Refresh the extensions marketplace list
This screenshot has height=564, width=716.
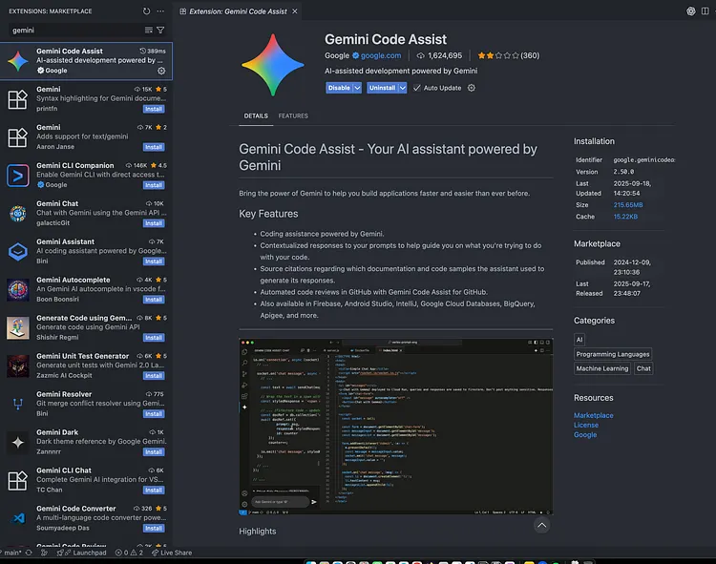pyautogui.click(x=146, y=10)
